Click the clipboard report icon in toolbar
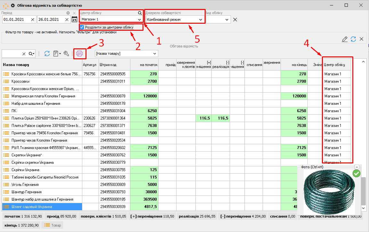 pos(56,54)
